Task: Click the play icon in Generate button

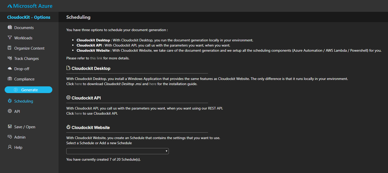Action: tap(16, 90)
